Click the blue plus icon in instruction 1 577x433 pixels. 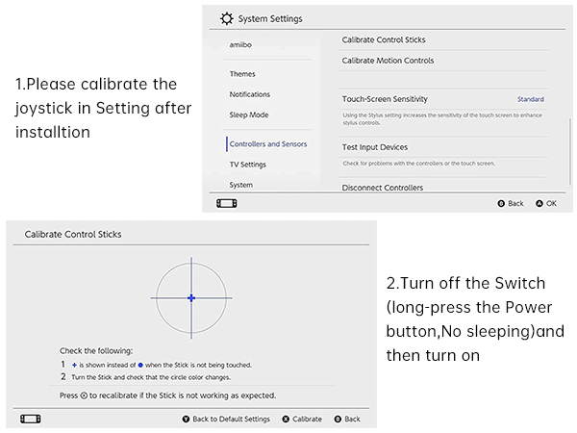tap(74, 366)
